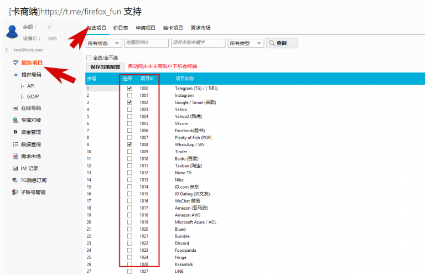Select the Microsoft Azure / AOL row text

click(195, 222)
